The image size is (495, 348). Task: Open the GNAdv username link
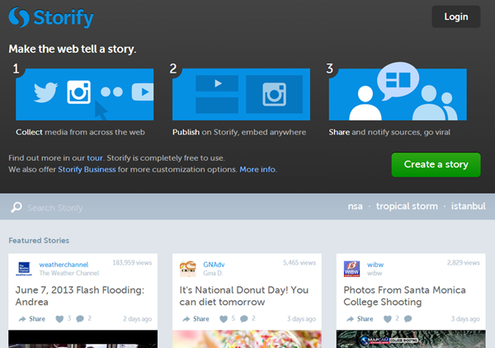click(214, 265)
